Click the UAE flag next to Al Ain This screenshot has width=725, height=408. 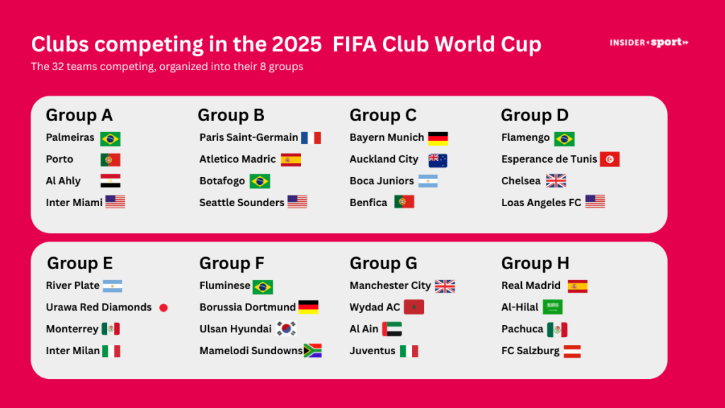click(392, 329)
